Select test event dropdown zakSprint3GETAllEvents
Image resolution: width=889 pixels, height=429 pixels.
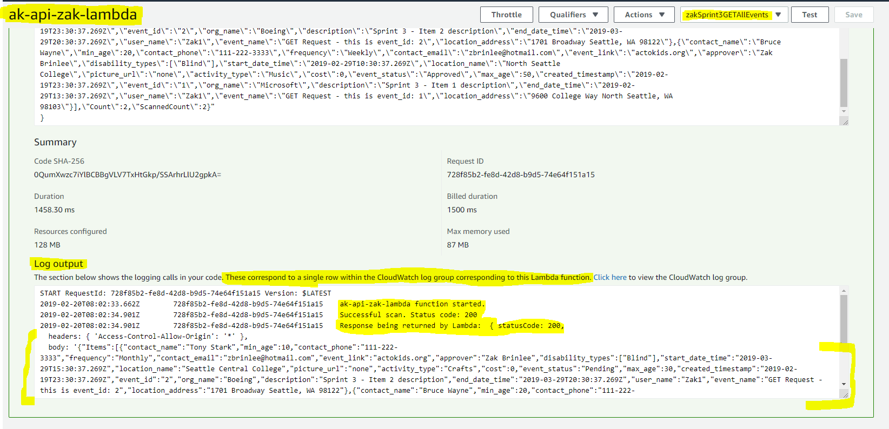point(734,15)
